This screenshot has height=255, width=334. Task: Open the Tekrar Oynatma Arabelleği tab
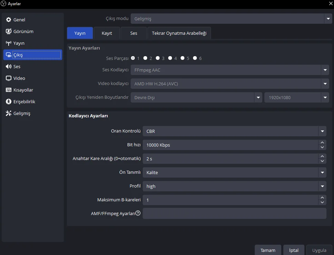click(x=179, y=33)
